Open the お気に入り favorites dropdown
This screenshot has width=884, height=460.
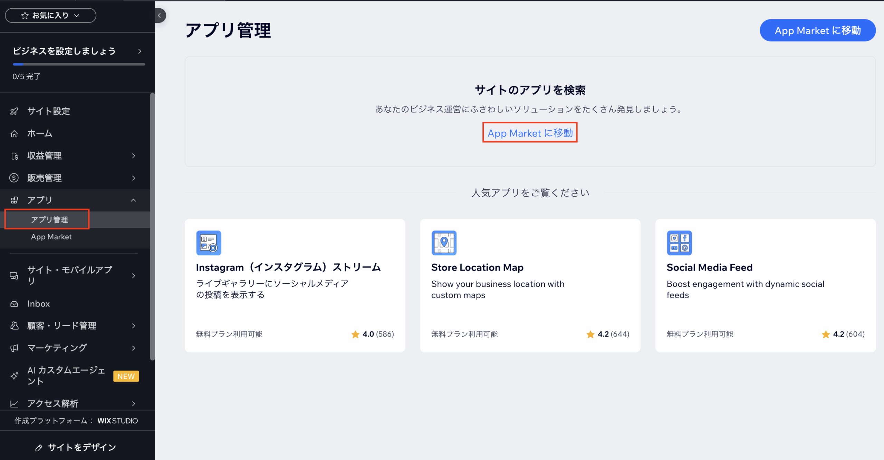point(50,16)
